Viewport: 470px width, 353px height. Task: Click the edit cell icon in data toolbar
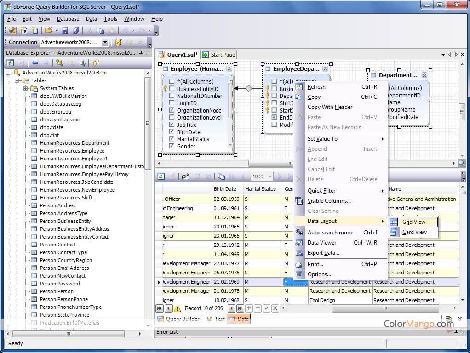185,176
